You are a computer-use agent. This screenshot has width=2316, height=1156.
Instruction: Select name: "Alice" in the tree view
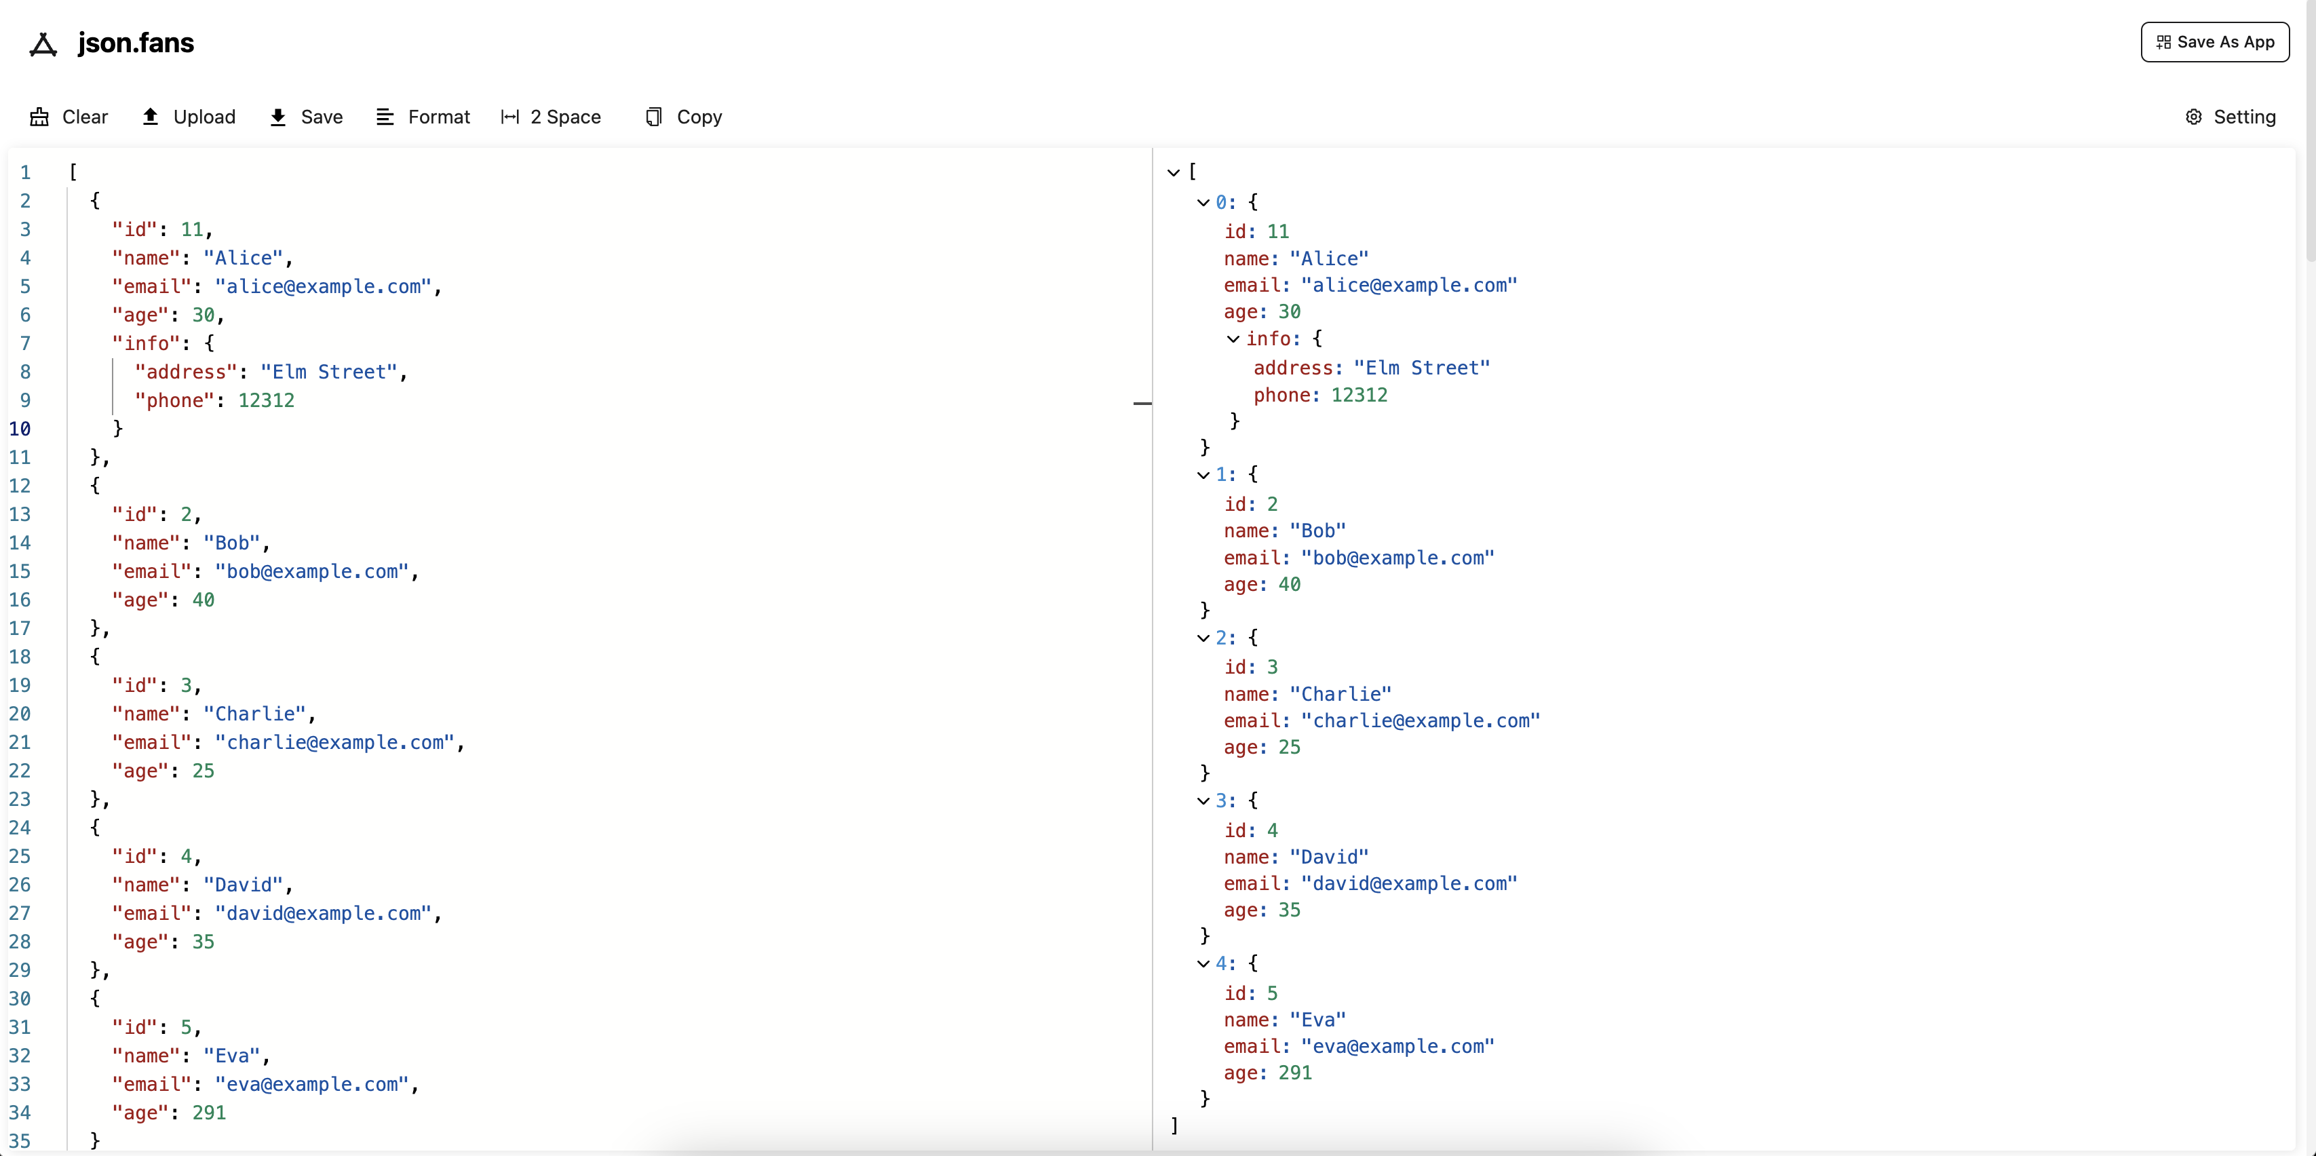1296,259
